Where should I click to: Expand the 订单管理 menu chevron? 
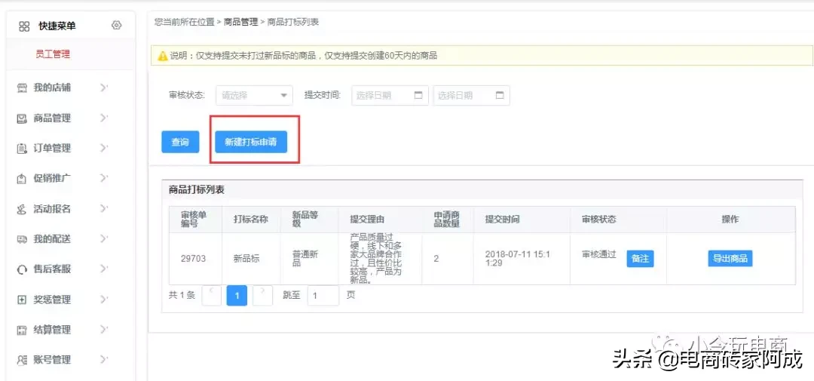[104, 148]
